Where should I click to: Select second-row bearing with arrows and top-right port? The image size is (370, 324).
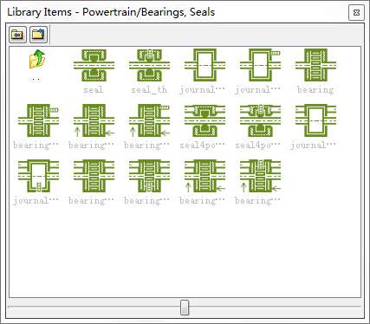tap(149, 120)
